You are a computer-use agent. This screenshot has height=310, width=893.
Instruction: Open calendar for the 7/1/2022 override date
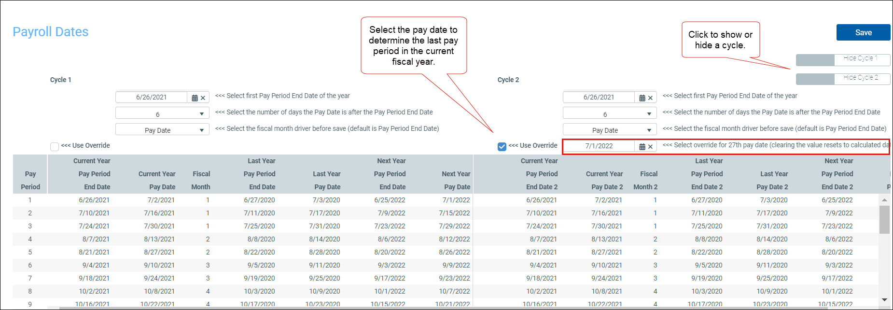(642, 147)
